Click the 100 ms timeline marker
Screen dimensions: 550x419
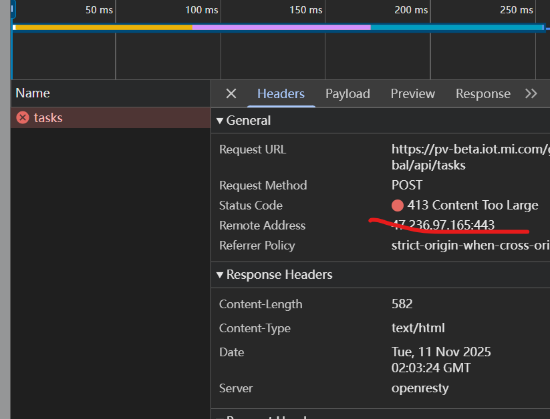202,10
